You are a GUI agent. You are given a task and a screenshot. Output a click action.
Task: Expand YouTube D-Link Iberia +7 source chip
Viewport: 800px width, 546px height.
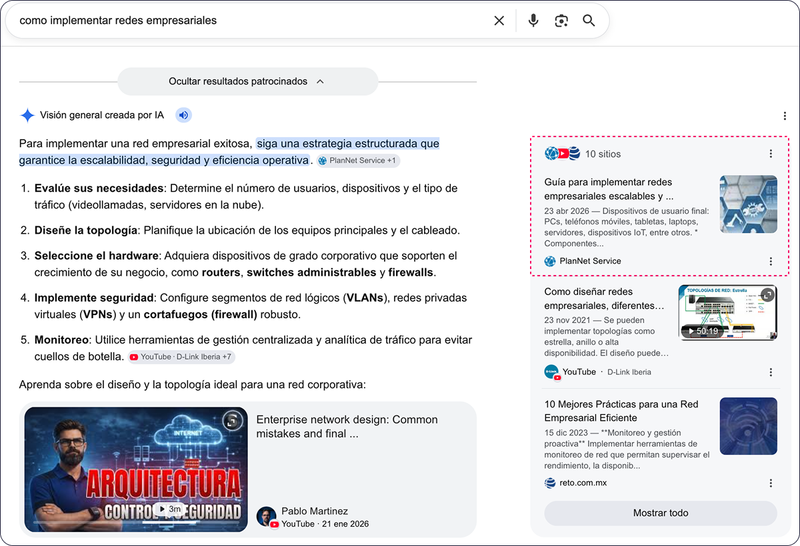181,357
